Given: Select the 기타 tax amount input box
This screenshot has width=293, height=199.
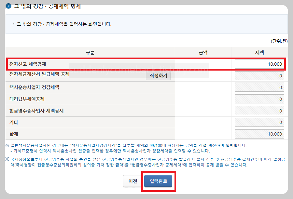Looking at the screenshot, I should (259, 122).
